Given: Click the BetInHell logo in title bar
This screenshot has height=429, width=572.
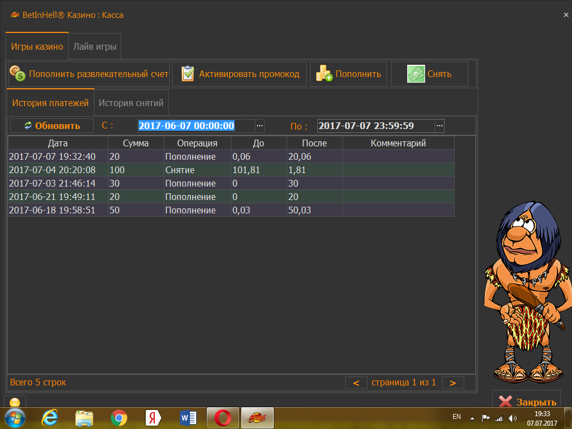Looking at the screenshot, I should (x=15, y=15).
